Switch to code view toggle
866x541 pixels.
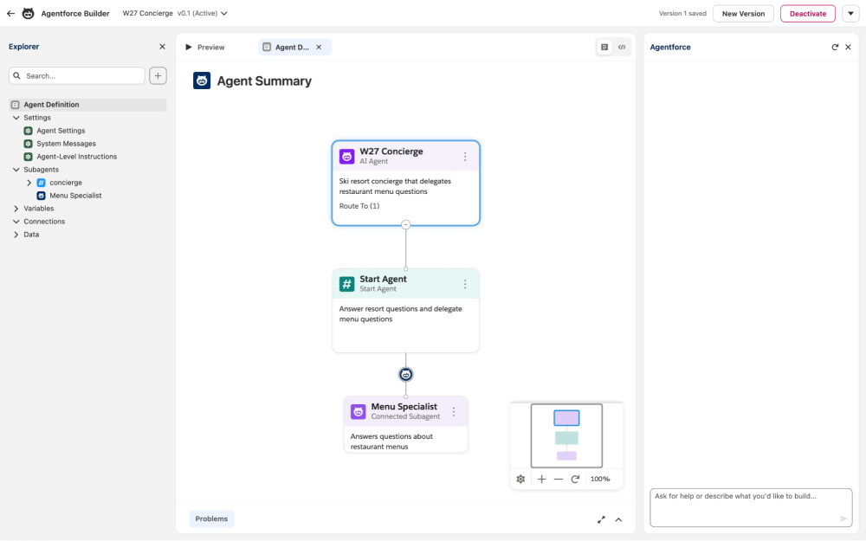tap(621, 47)
